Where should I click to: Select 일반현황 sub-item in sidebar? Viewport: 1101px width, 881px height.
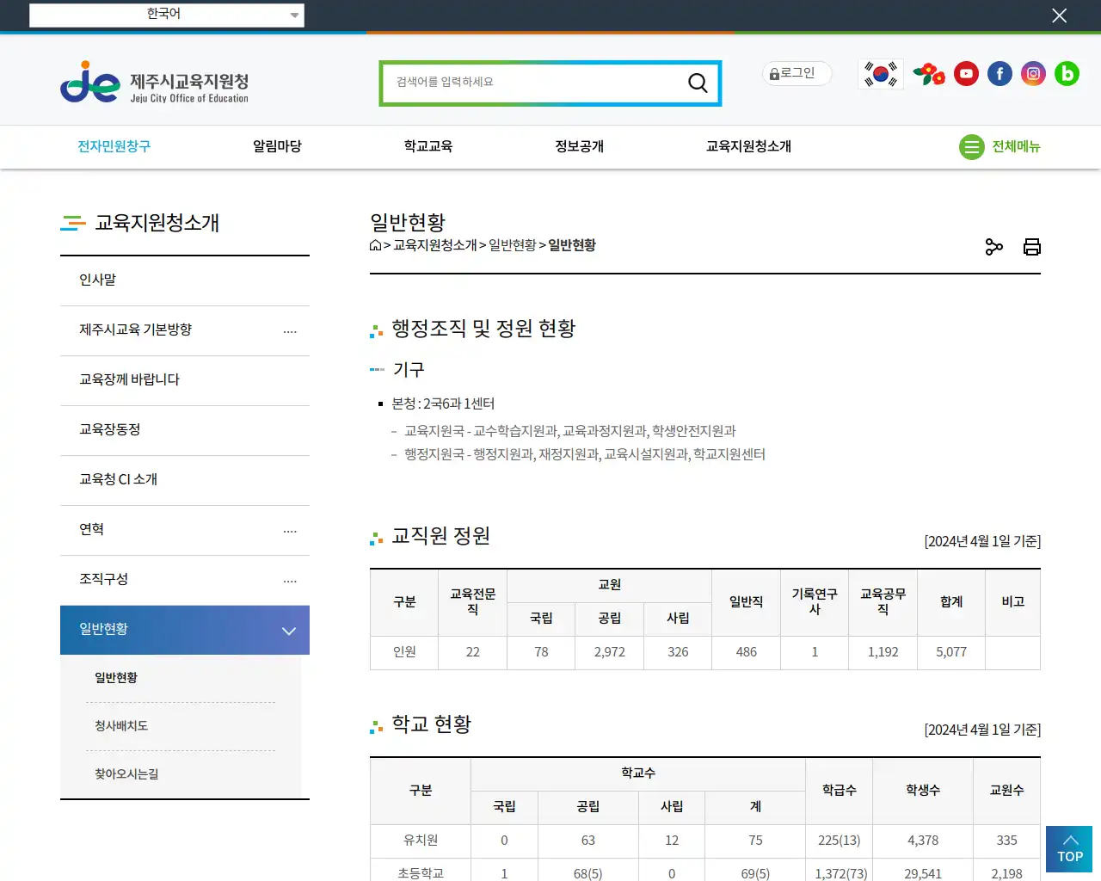point(116,678)
